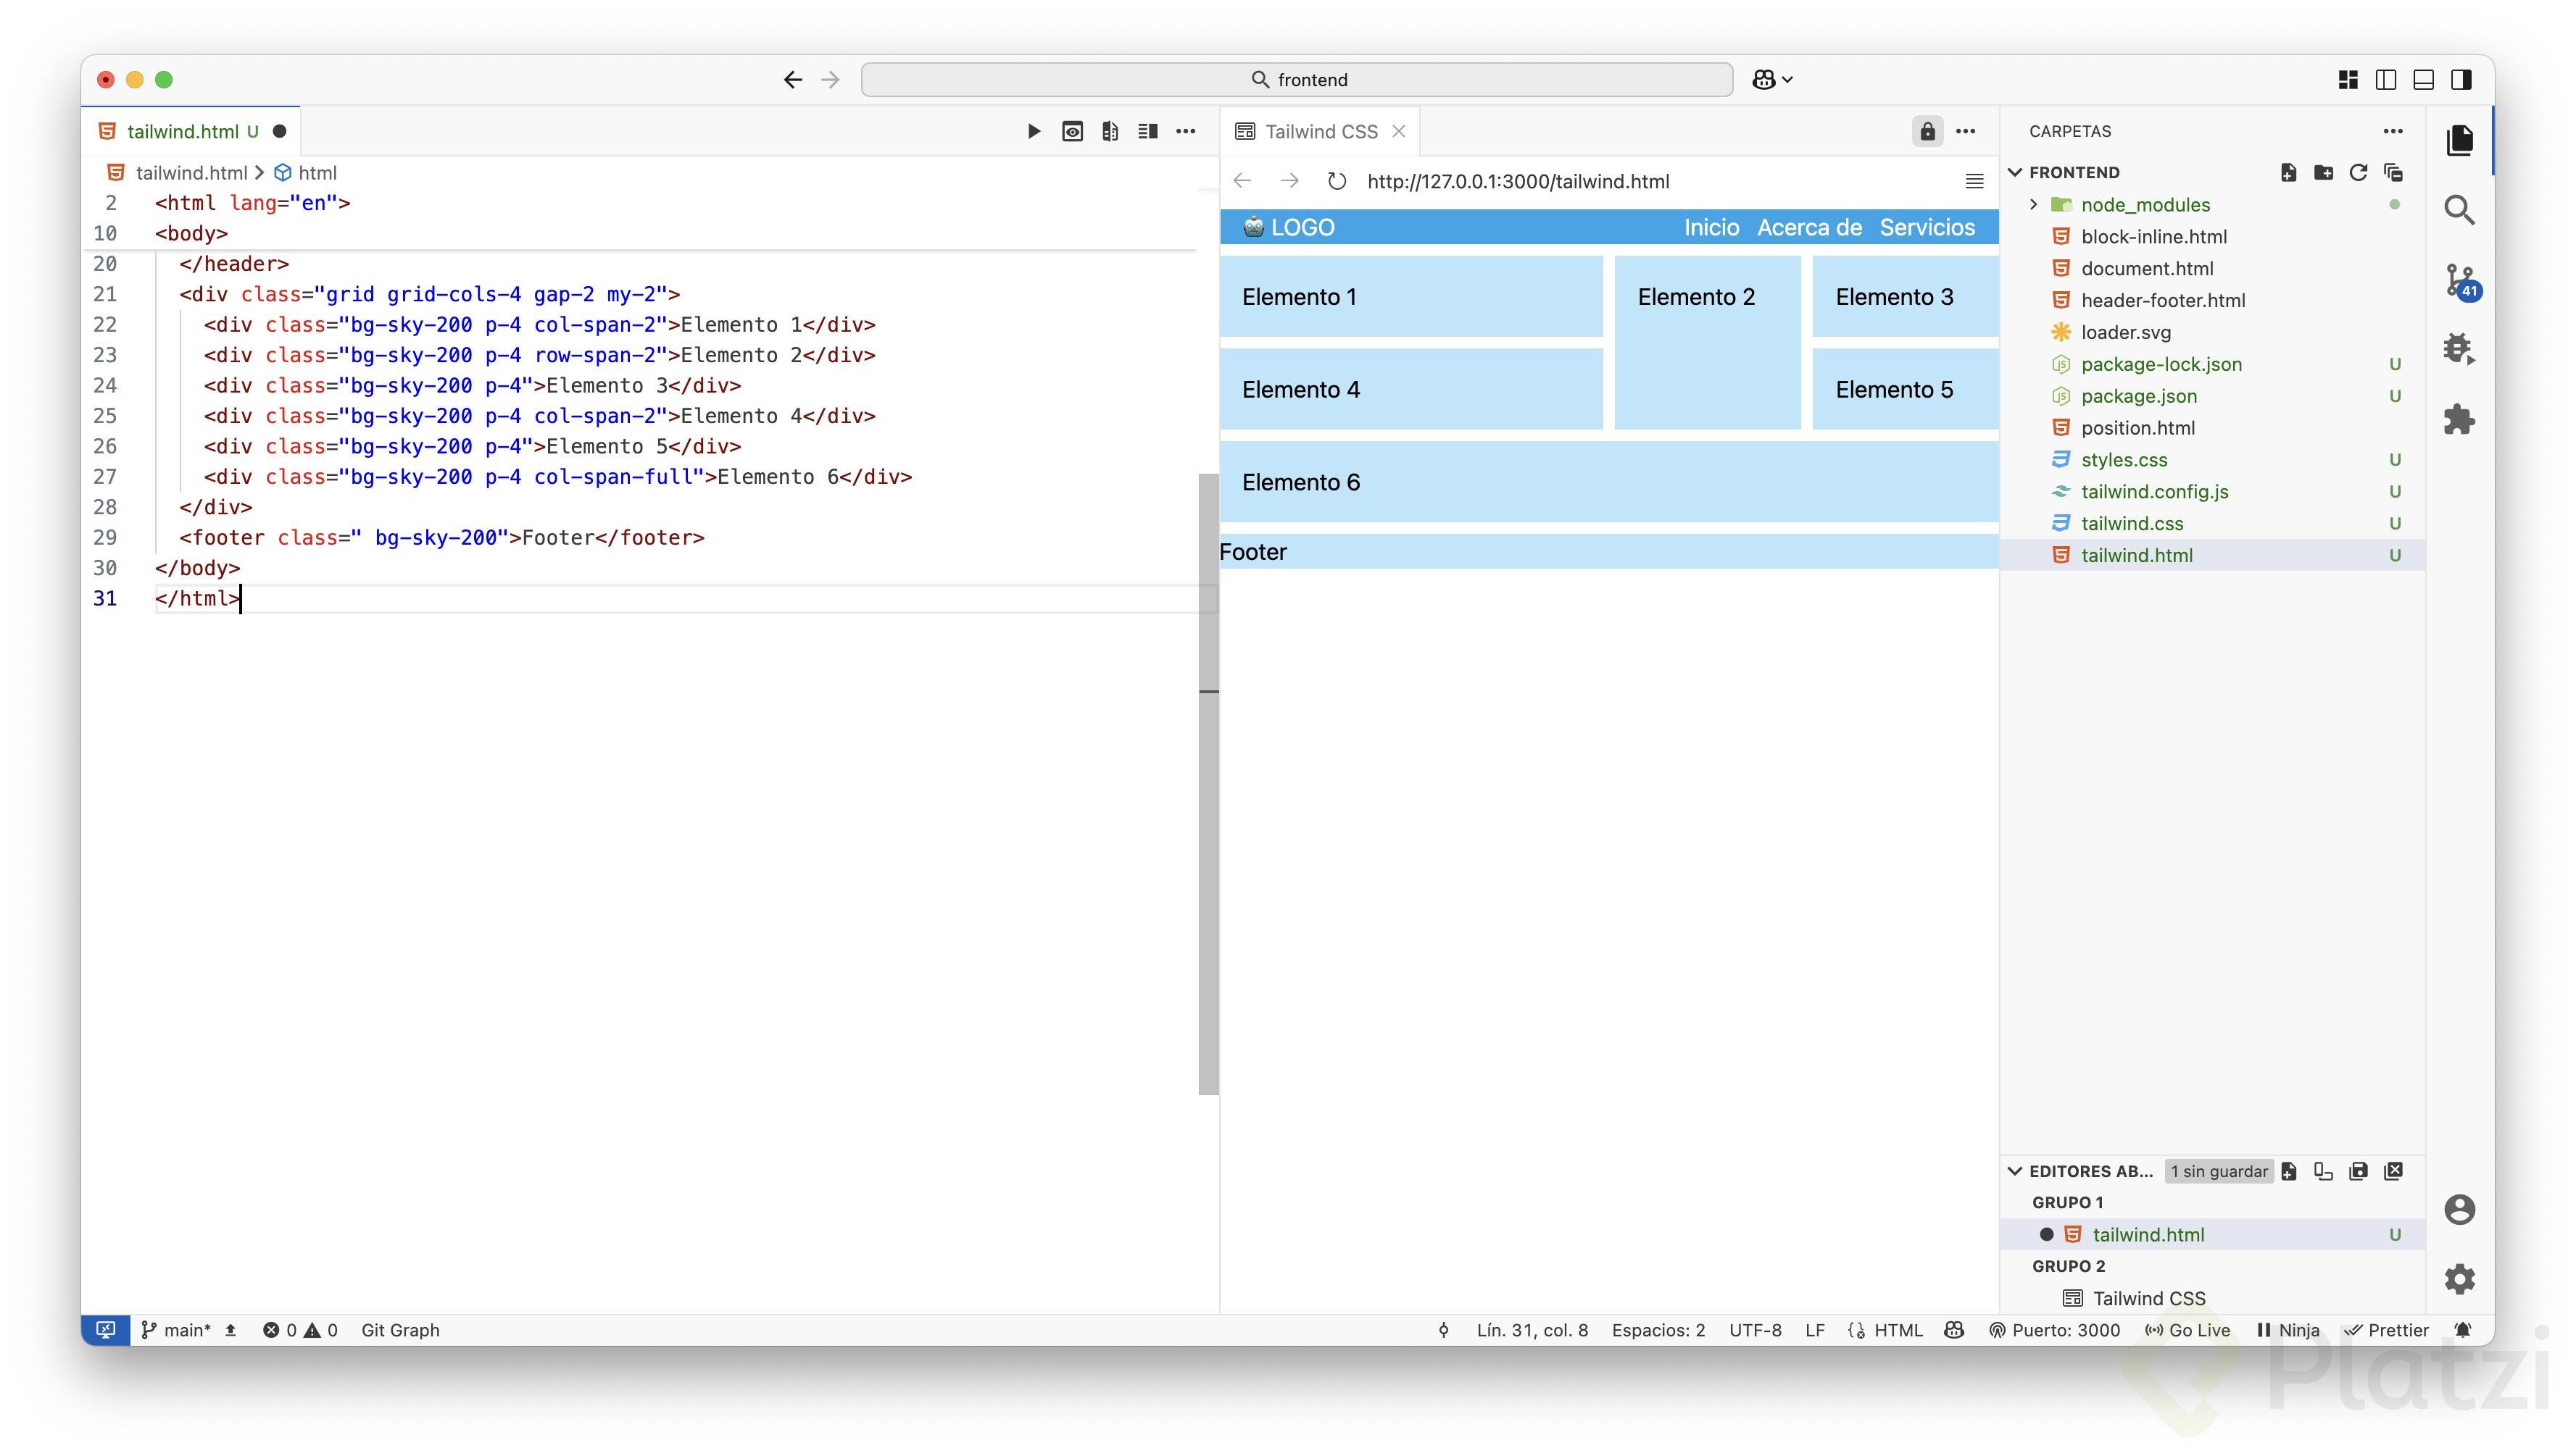Reload the preview browser page
The image size is (2576, 1453).
(x=1336, y=181)
